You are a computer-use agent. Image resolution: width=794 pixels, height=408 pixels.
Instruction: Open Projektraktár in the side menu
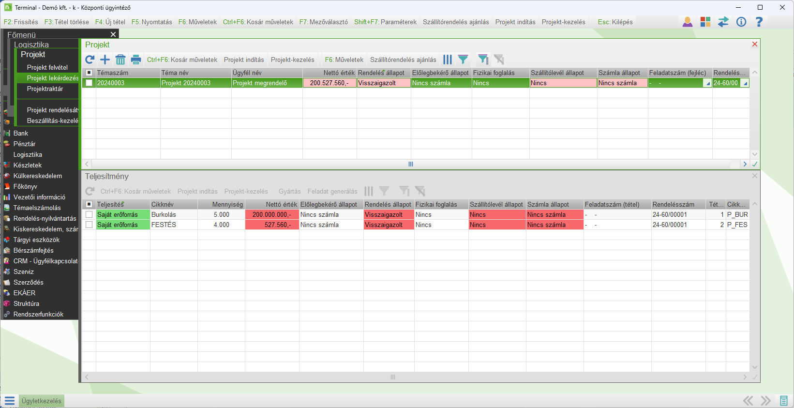45,89
